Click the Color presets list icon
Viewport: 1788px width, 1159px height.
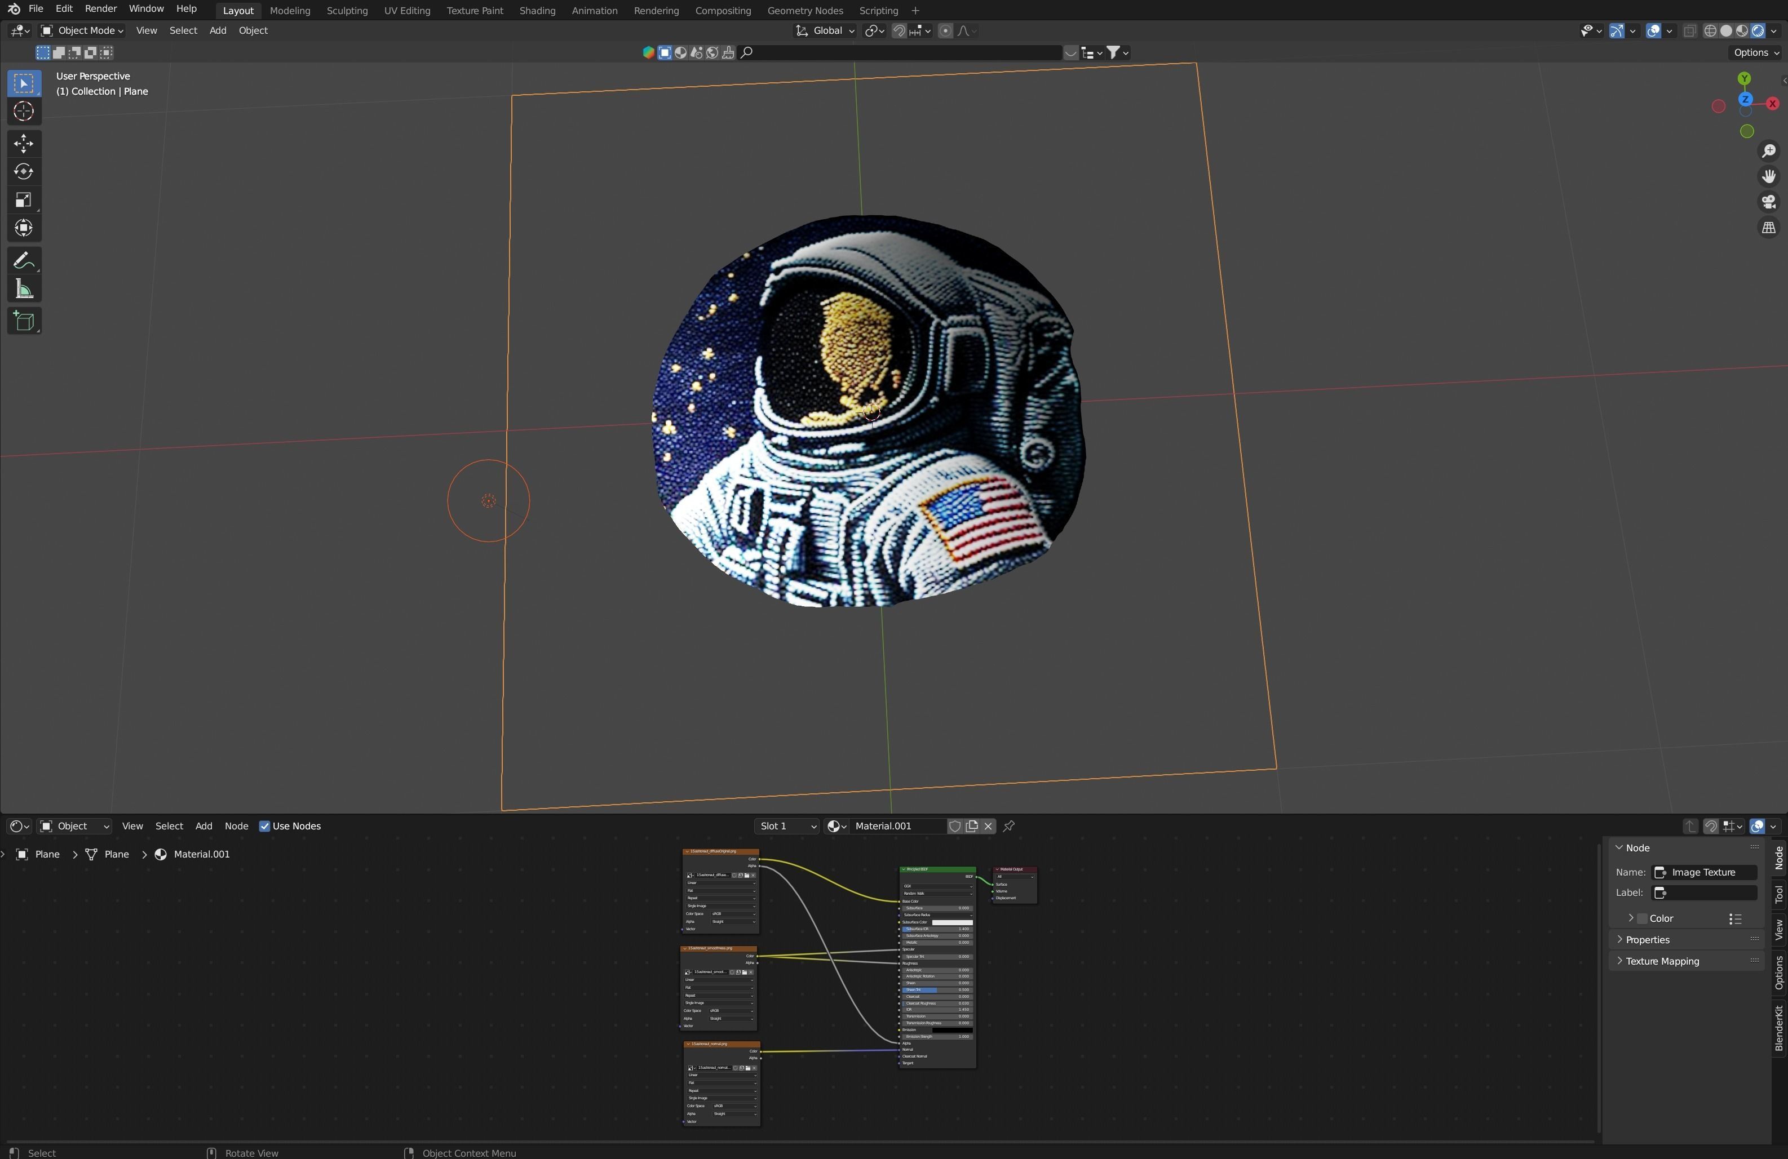(1734, 918)
